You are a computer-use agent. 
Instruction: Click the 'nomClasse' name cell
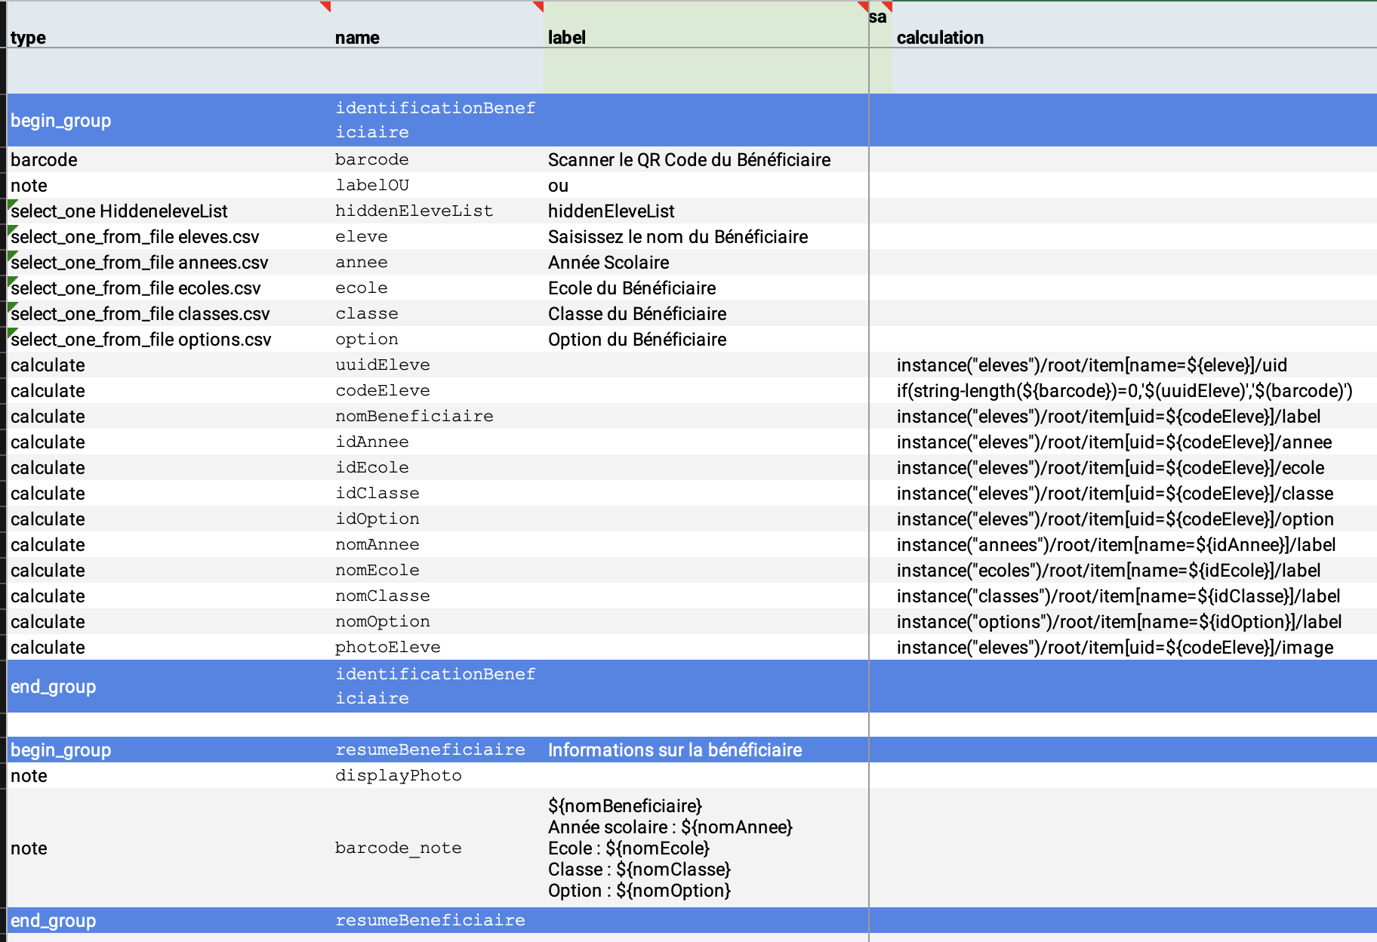[437, 596]
